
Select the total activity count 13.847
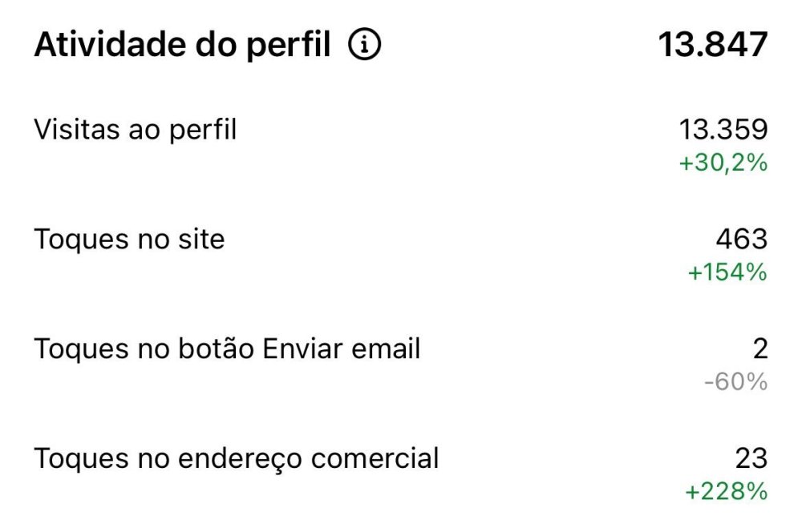click(x=713, y=46)
